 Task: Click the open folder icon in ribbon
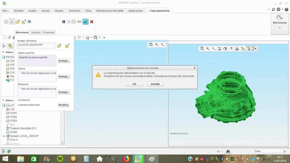point(18,22)
